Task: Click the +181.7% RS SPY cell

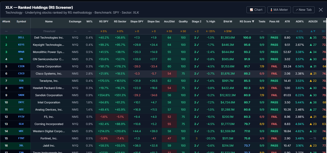Action: tap(104, 66)
